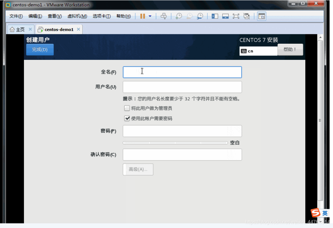This screenshot has width=333, height=228.
Task: Click the 帮助！ button
Action: tap(290, 50)
